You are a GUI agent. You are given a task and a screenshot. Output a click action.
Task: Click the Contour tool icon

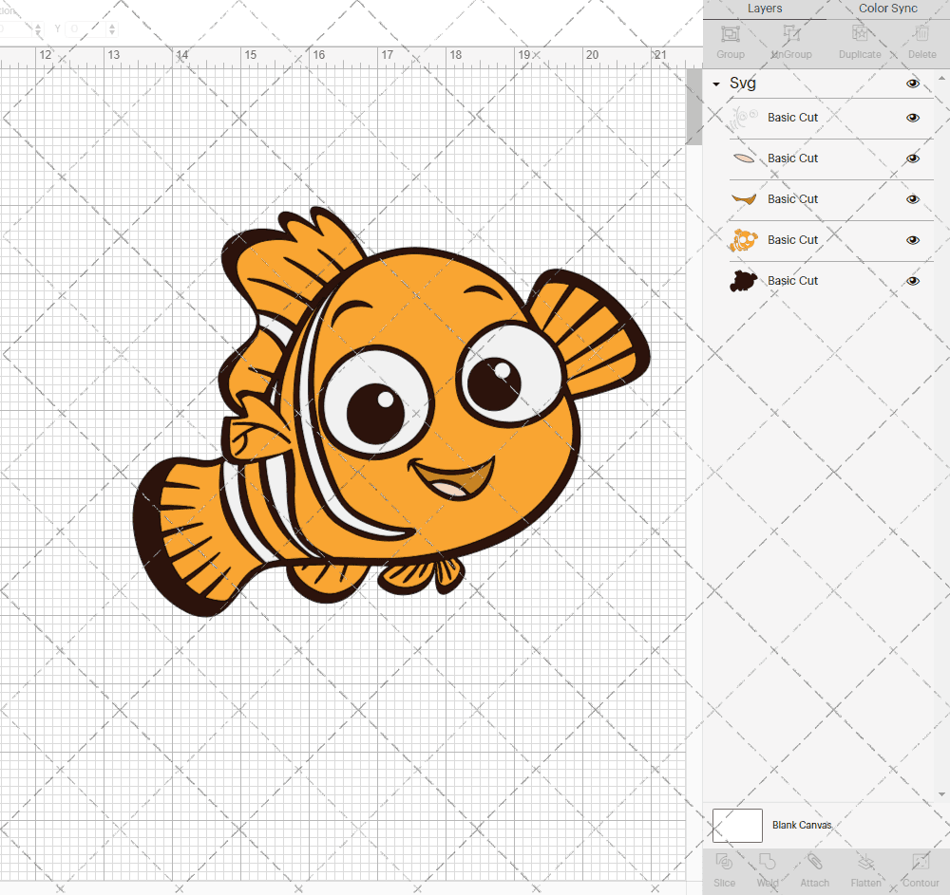(x=921, y=861)
